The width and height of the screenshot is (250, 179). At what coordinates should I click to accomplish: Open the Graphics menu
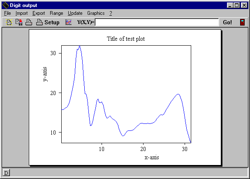pos(96,13)
